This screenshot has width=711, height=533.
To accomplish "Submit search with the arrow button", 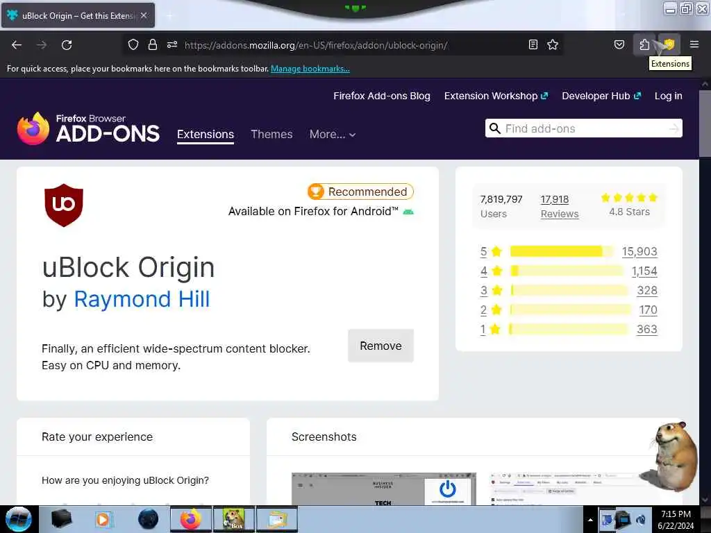I will click(x=674, y=129).
